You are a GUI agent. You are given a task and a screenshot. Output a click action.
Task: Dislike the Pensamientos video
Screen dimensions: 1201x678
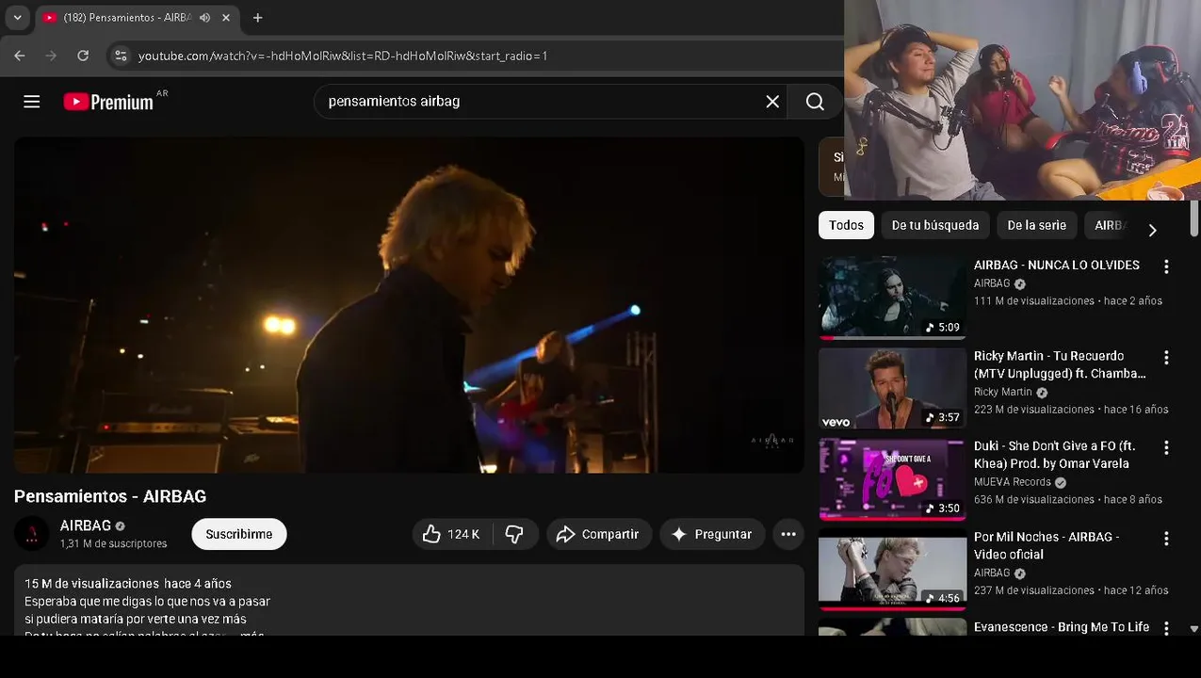pyautogui.click(x=514, y=534)
